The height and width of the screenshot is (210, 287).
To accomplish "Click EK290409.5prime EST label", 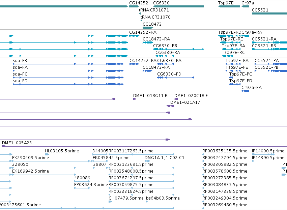I will [x=31, y=158].
